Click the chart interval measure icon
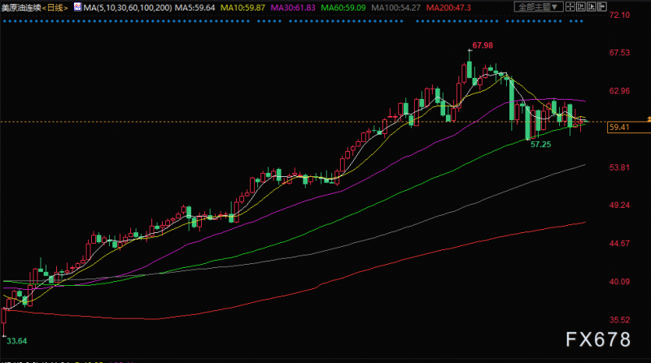 pos(581,6)
